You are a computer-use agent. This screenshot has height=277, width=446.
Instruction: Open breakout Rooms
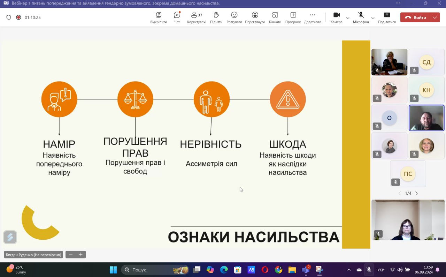click(275, 17)
